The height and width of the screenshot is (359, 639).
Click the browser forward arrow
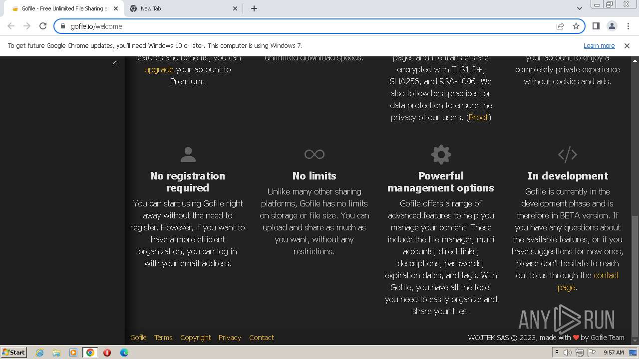pyautogui.click(x=27, y=26)
